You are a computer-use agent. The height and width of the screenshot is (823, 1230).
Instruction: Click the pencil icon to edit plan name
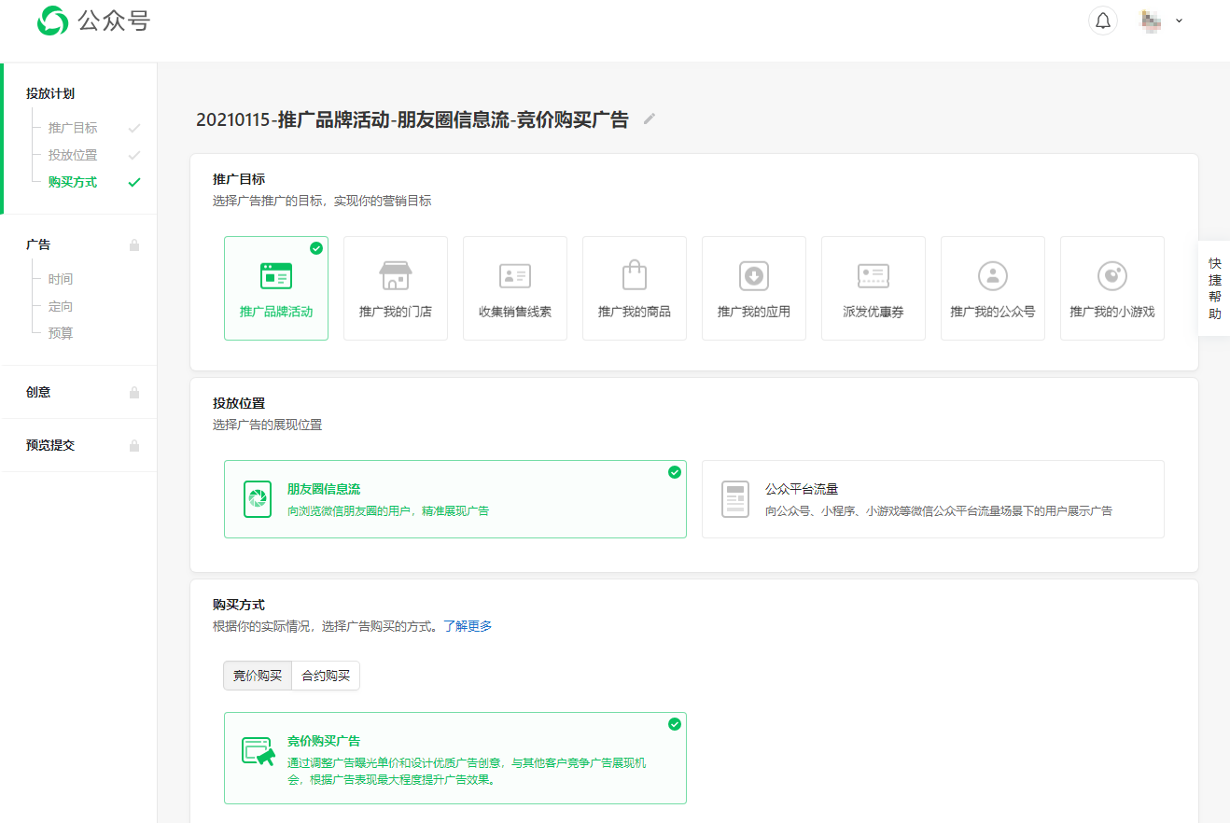pos(650,119)
